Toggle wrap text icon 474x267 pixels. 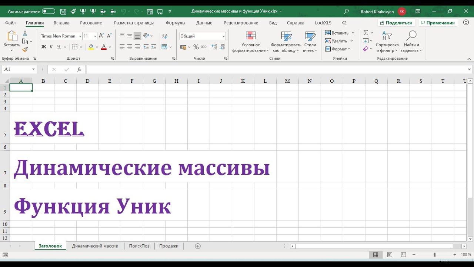[x=165, y=36]
